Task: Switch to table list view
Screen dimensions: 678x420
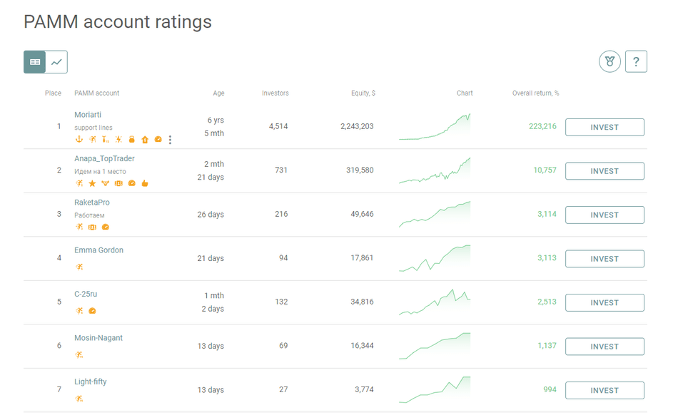Action: pyautogui.click(x=35, y=62)
